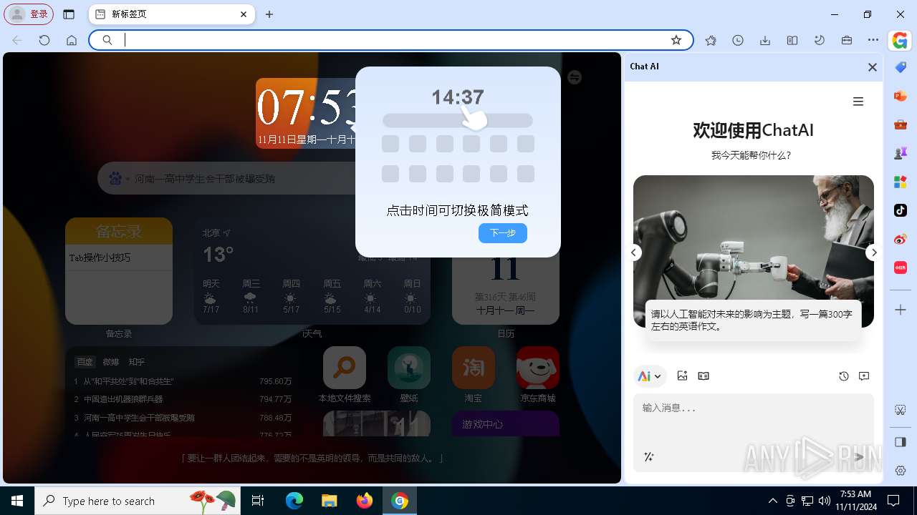Open the red toolbox sidebar icon
Viewport: 917px width, 515px height.
901,124
